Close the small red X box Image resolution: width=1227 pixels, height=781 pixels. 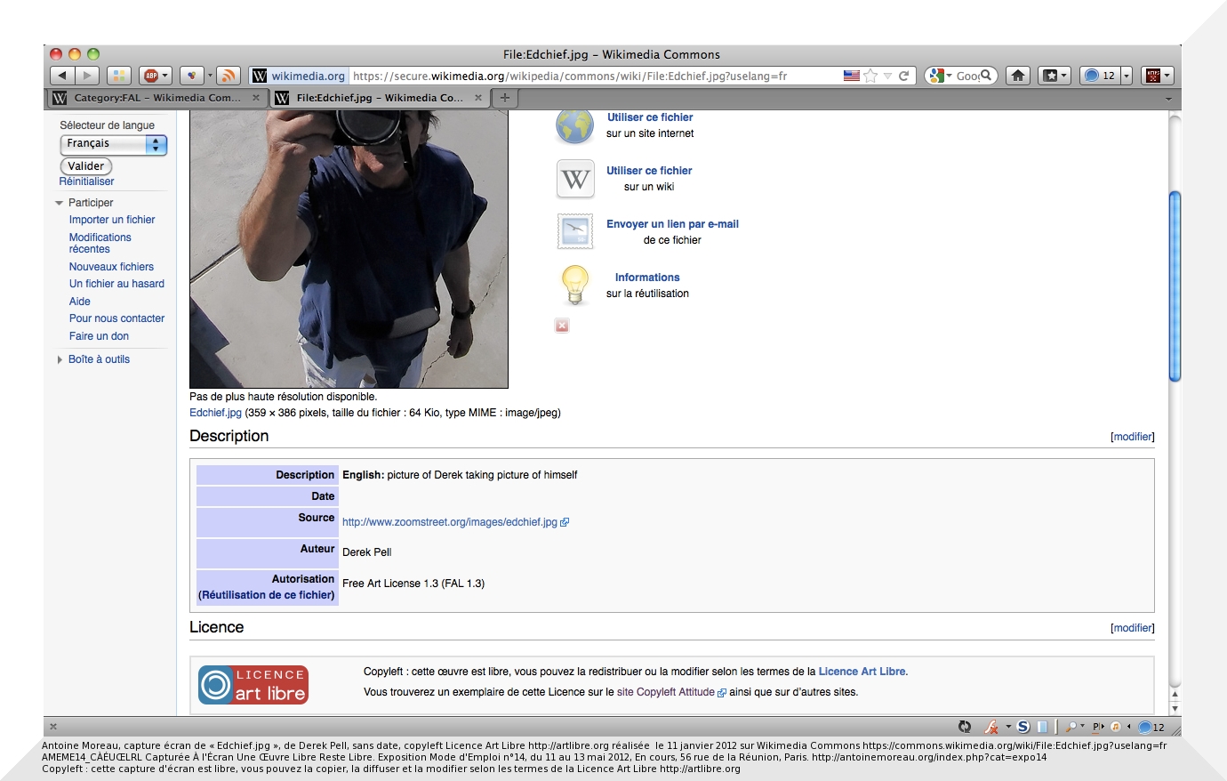562,326
